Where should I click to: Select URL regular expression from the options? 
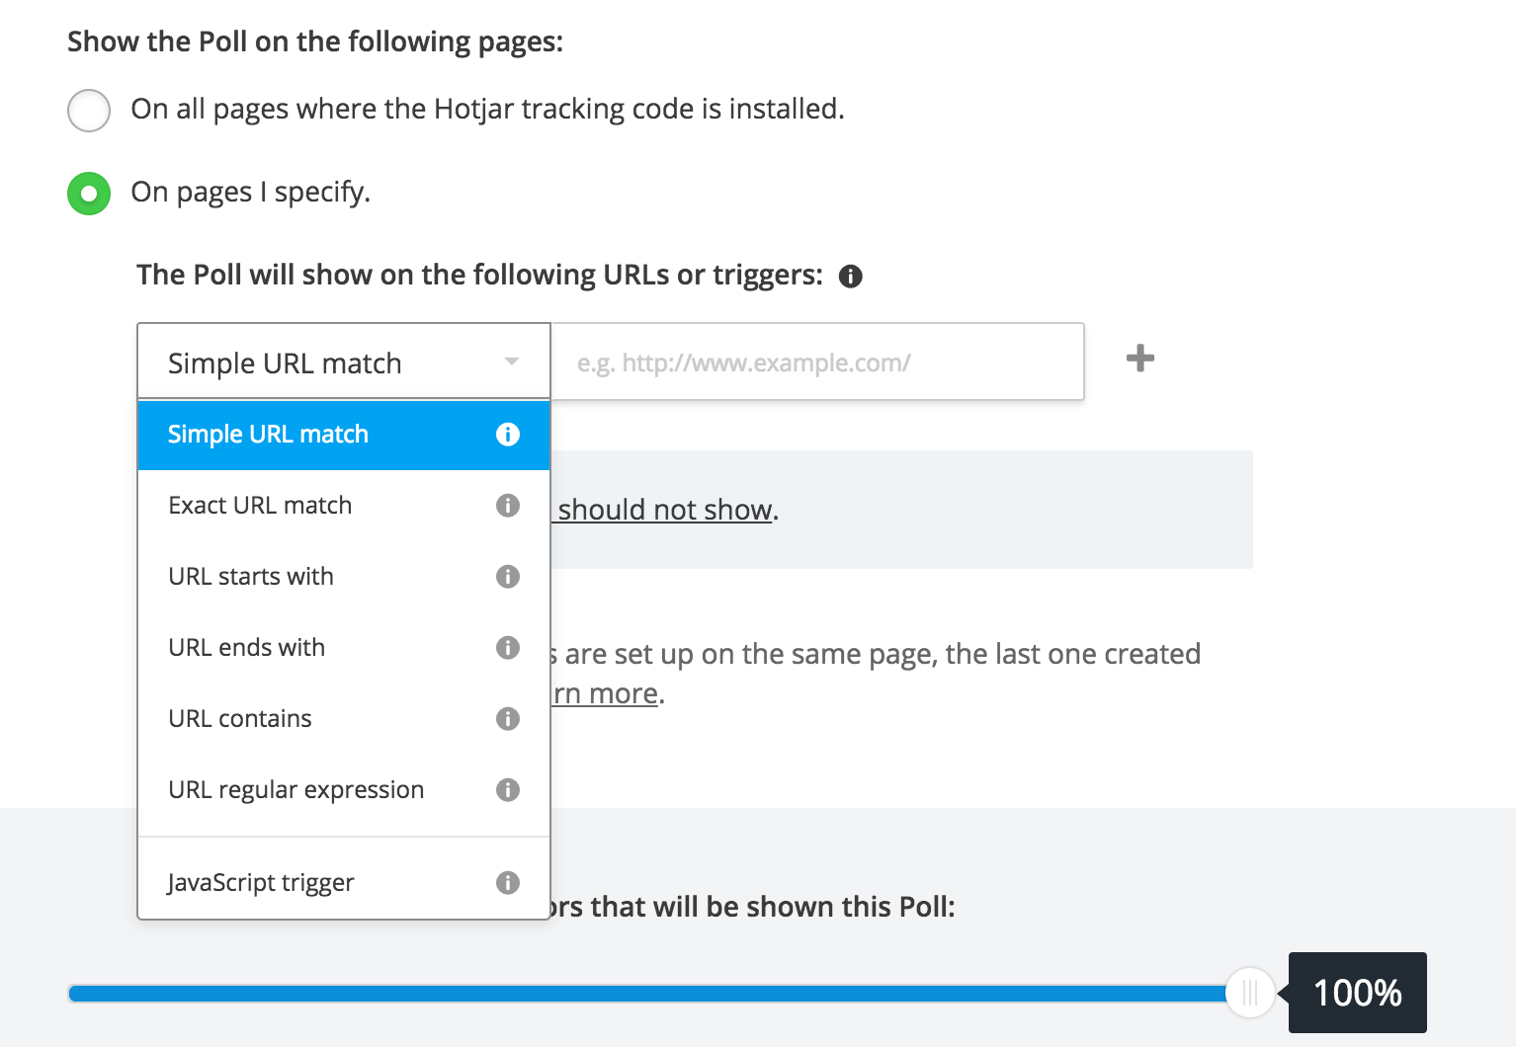point(295,789)
